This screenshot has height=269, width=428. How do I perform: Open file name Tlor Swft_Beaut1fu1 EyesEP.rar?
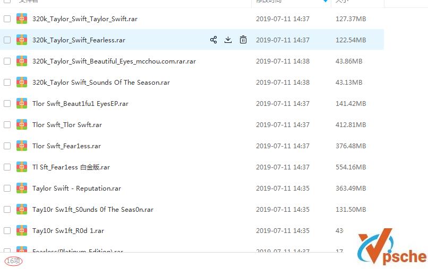tap(80, 104)
